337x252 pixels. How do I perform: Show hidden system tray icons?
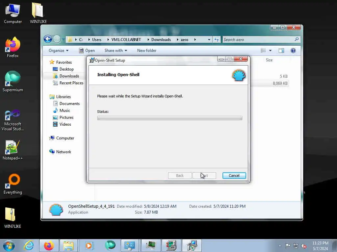pyautogui.click(x=280, y=246)
